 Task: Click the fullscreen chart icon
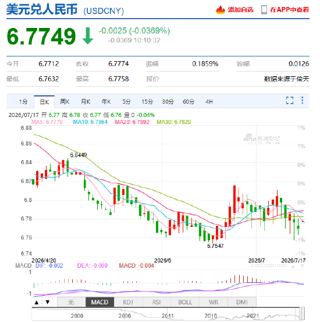290,101
